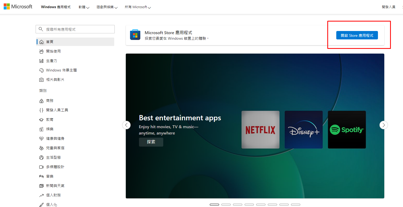The width and height of the screenshot is (403, 207).
Task: Click the 新聞與天氣 icon
Action: (x=41, y=186)
